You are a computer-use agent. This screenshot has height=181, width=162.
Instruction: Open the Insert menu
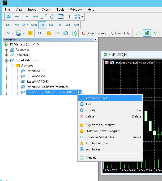click(32, 10)
